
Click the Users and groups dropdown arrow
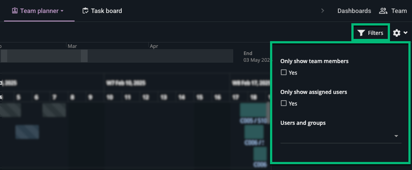pos(396,136)
